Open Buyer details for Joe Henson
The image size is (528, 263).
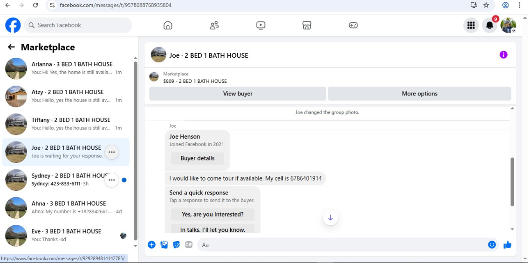click(197, 158)
